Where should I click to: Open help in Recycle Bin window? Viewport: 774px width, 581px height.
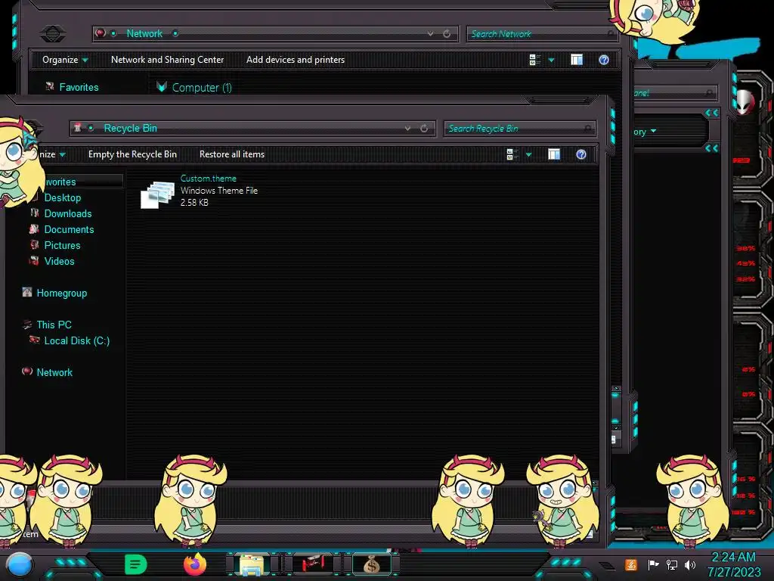click(581, 154)
